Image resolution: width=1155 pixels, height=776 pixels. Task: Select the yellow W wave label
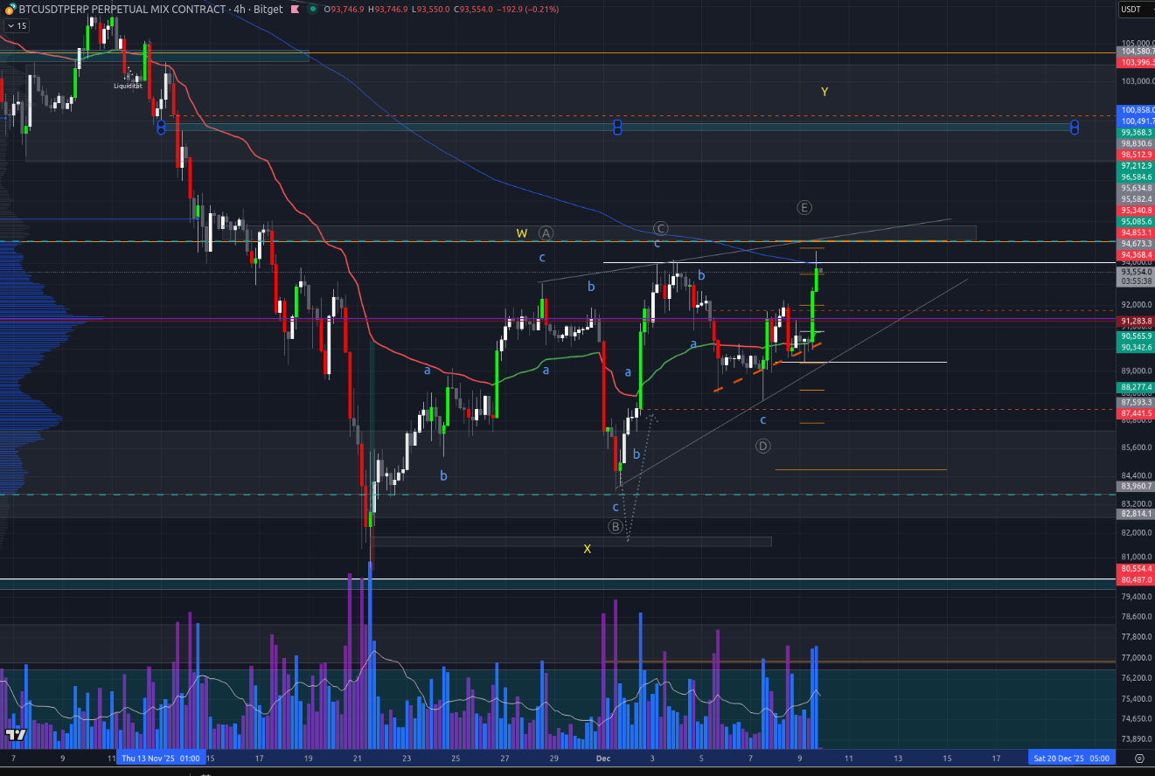[521, 233]
